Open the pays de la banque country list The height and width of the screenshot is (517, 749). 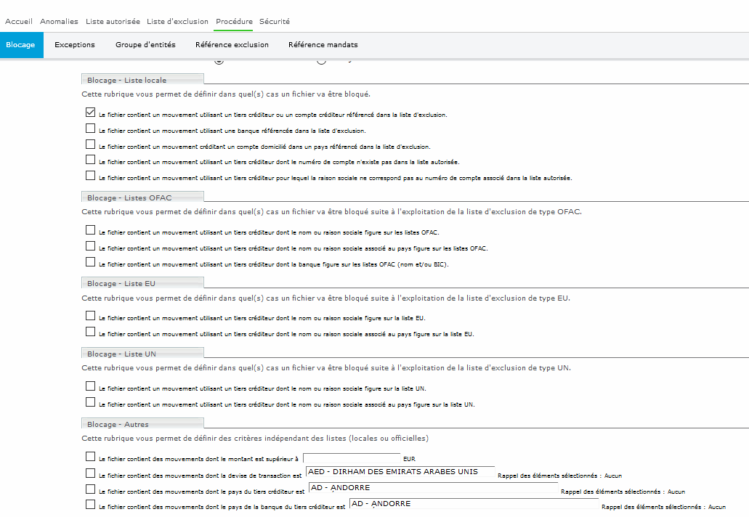(474, 504)
